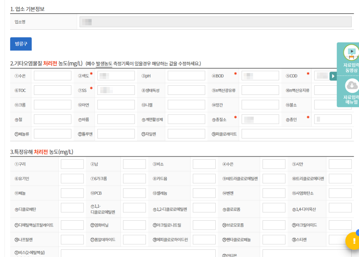The height and width of the screenshot is (257, 359).
Task: Click the 사염화탄소 input field
Action: pos(340,193)
